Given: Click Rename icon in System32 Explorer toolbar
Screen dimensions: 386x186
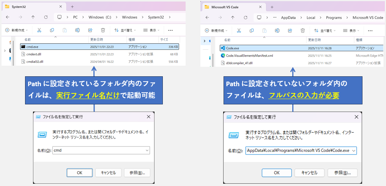Looking at the screenshot, I should (77, 30).
